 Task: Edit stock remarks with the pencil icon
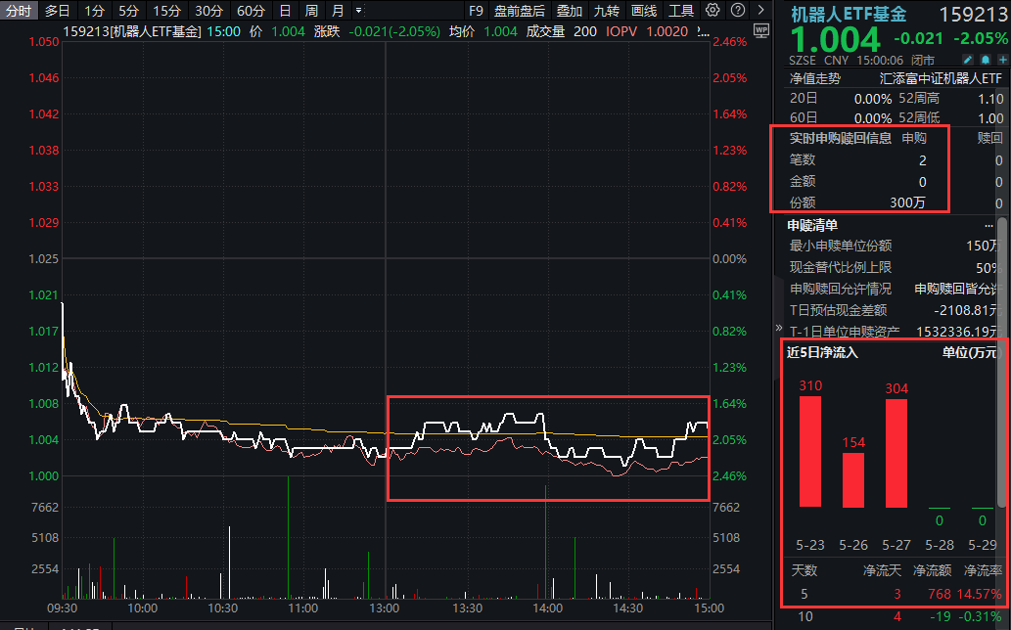(x=969, y=60)
